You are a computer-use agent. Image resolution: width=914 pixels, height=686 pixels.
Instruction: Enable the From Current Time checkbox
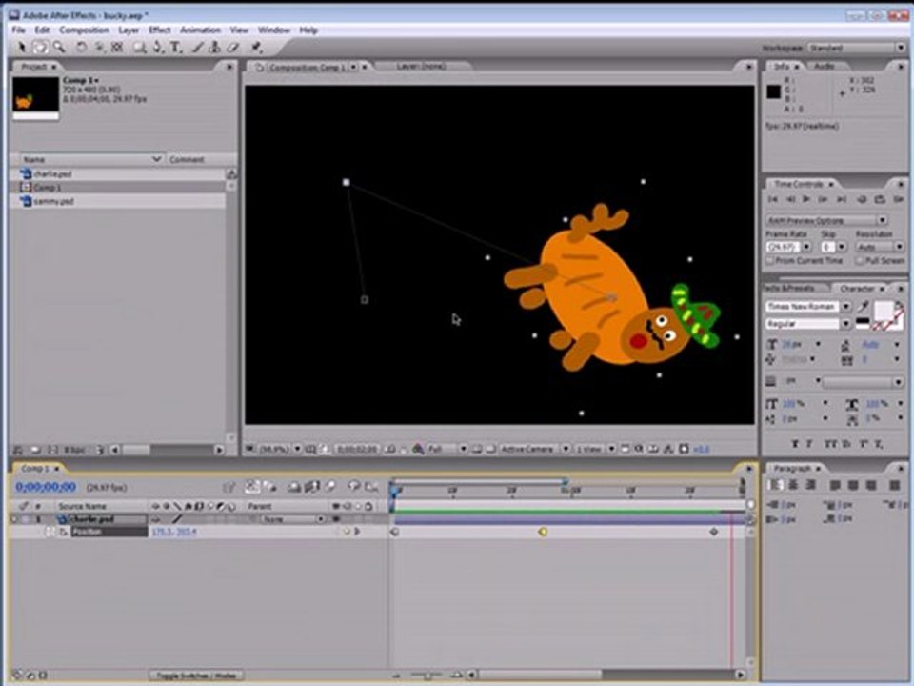coord(770,261)
